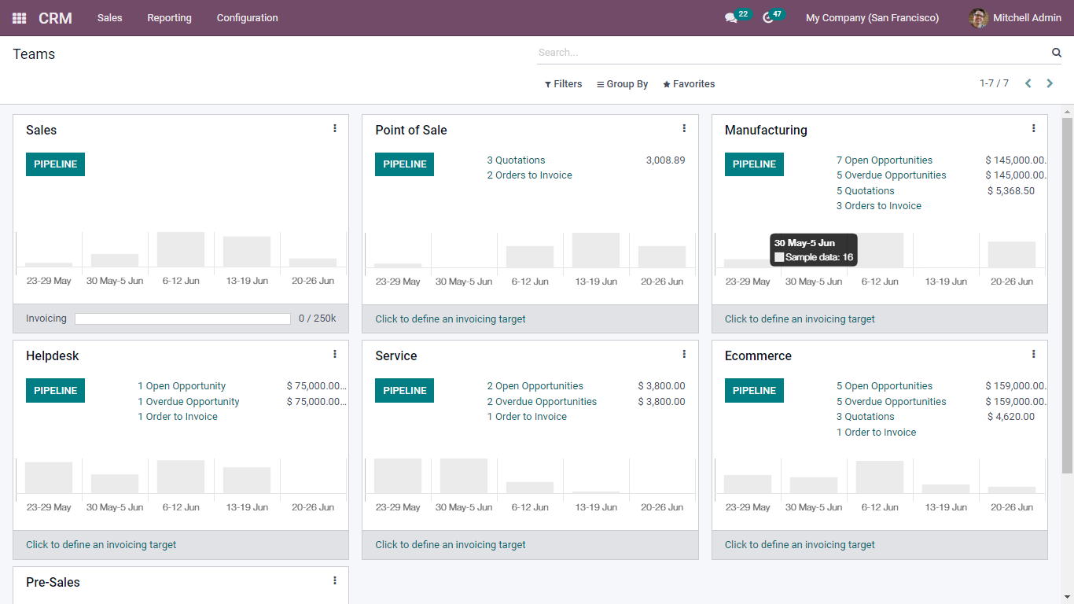
Task: Open Service card options menu
Action: (x=684, y=354)
